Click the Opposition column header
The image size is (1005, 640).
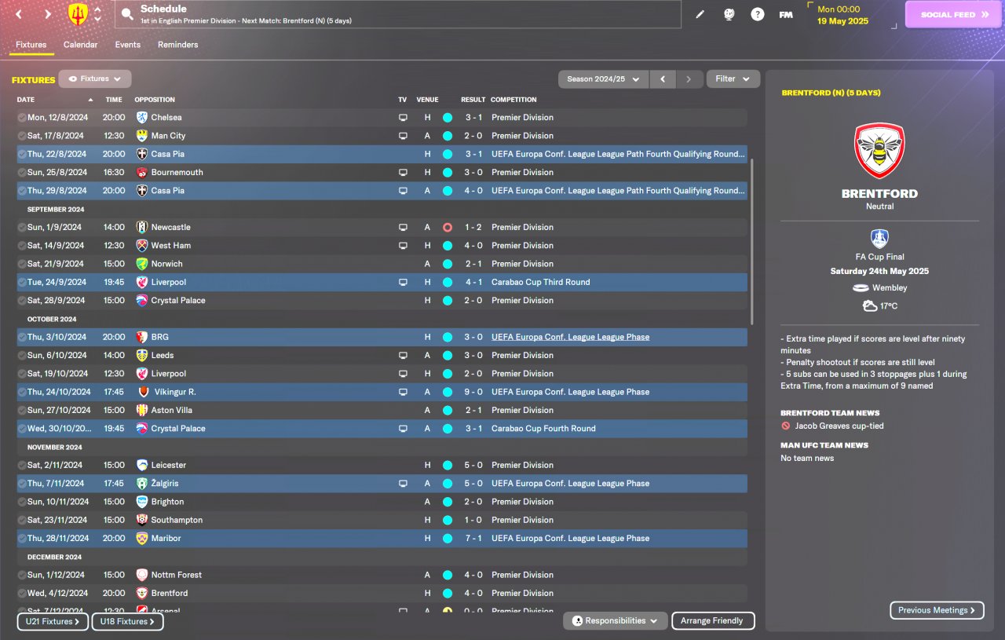click(x=155, y=100)
